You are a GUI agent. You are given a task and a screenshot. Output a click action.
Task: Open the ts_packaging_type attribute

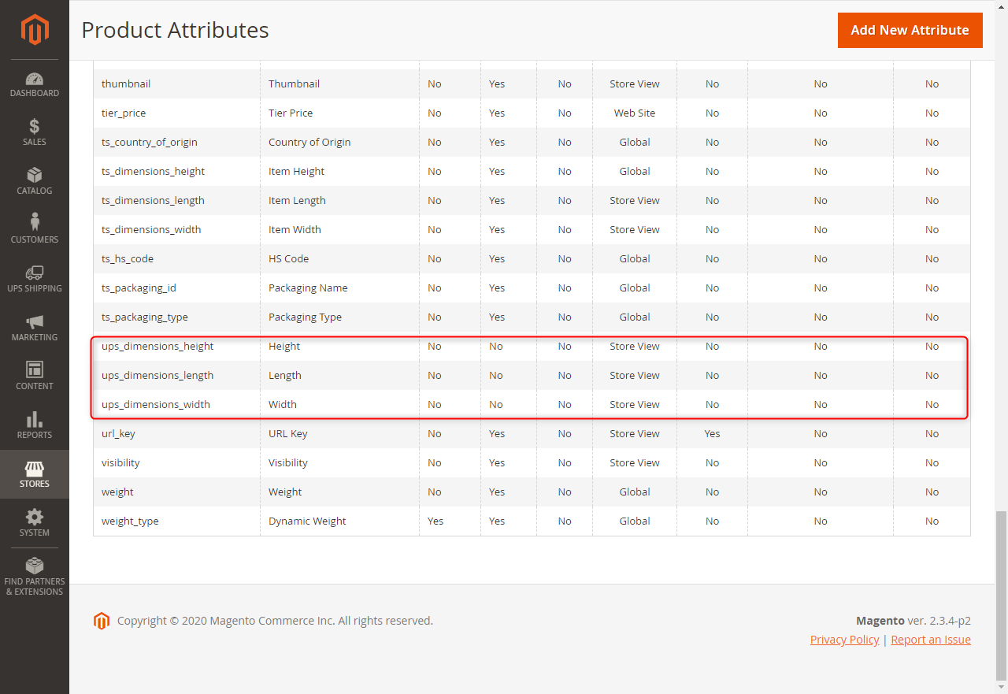[x=145, y=317]
